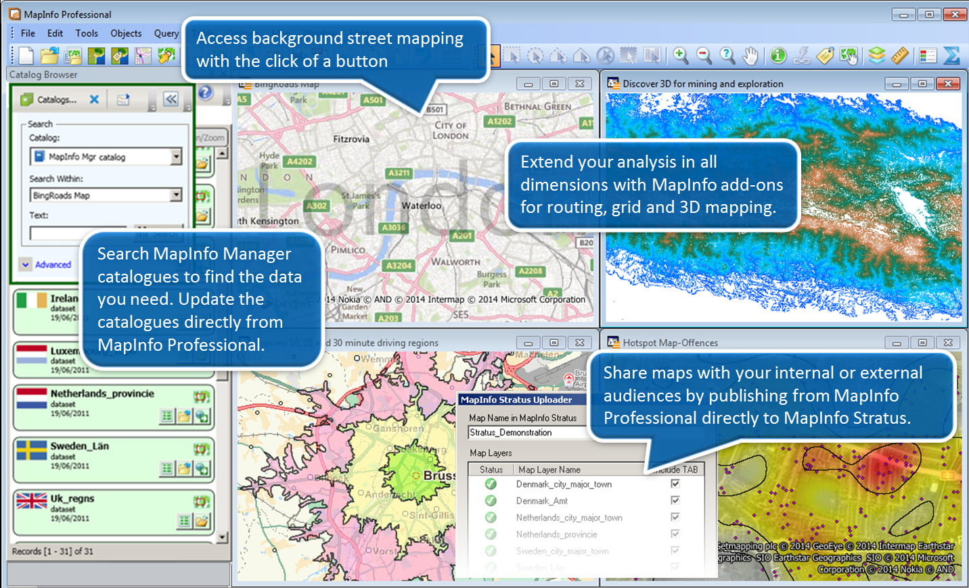Open the Edit menu

click(55, 33)
